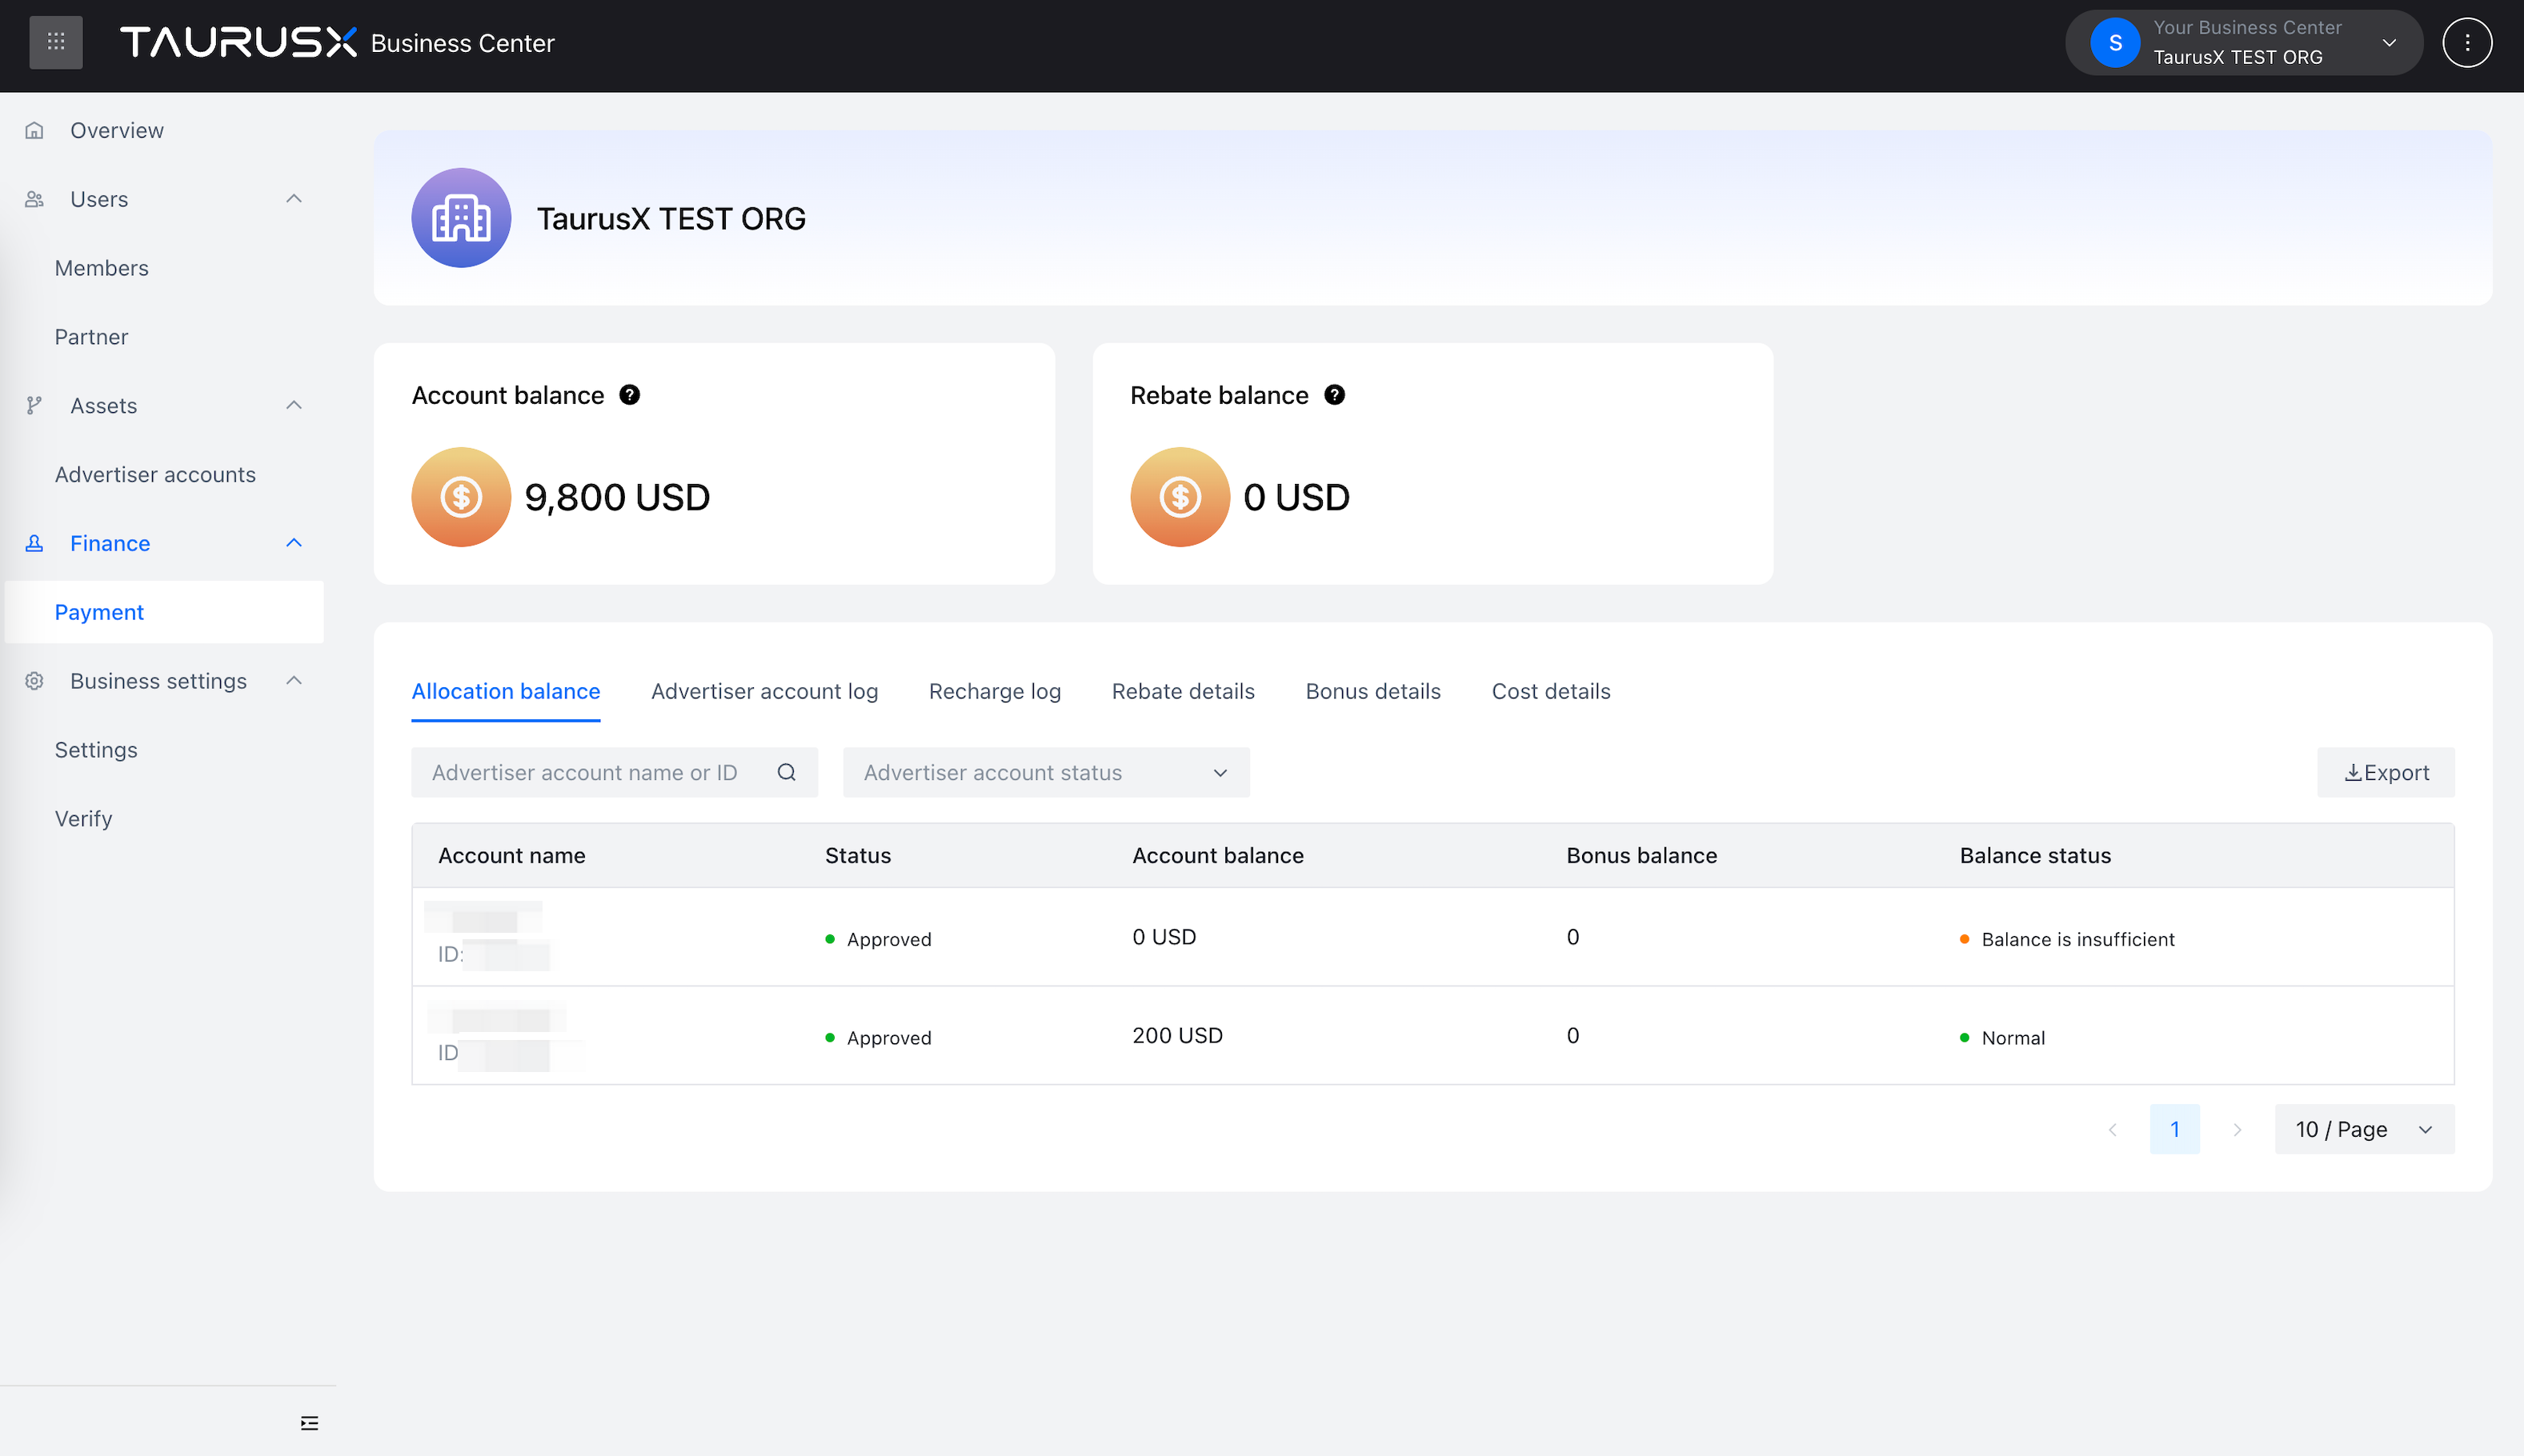2524x1456 pixels.
Task: Click the Rebate balance dollar coin icon
Action: tap(1180, 497)
